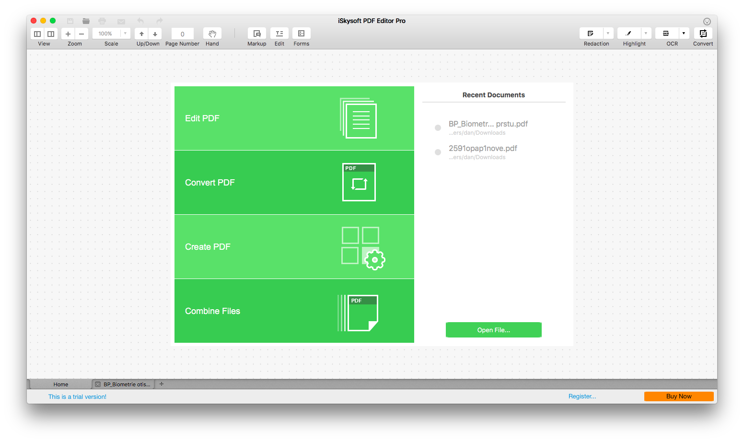Viewport: 744px width, 442px height.
Task: Select the left View layout button
Action: pyautogui.click(x=37, y=34)
